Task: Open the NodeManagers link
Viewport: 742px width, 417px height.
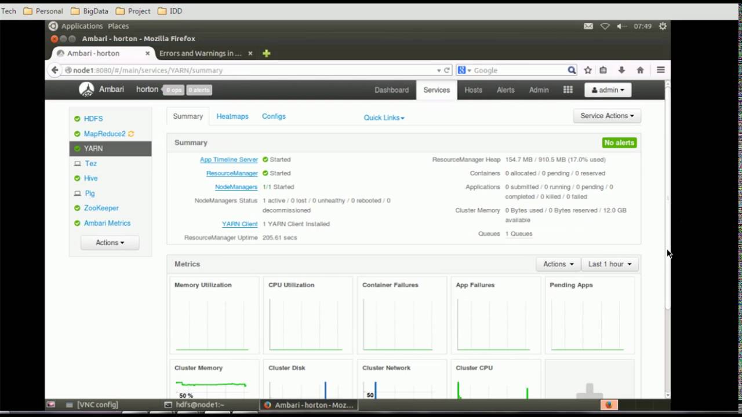Action: (236, 187)
